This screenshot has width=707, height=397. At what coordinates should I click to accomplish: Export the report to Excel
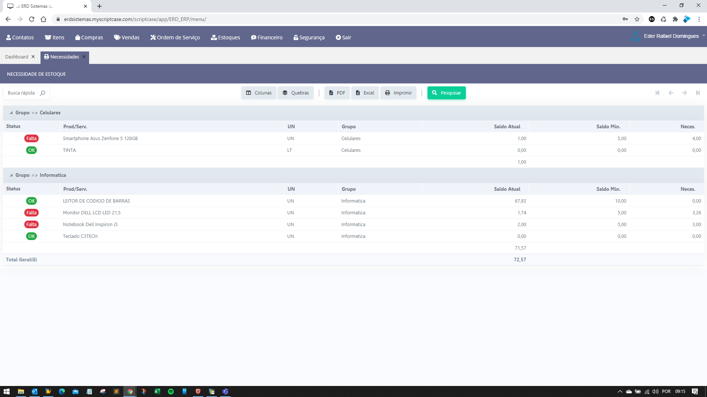(x=365, y=93)
